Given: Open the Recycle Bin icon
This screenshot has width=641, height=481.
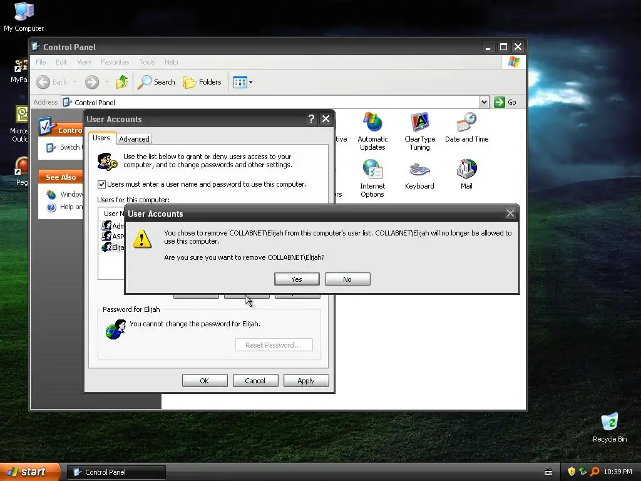Looking at the screenshot, I should [610, 428].
